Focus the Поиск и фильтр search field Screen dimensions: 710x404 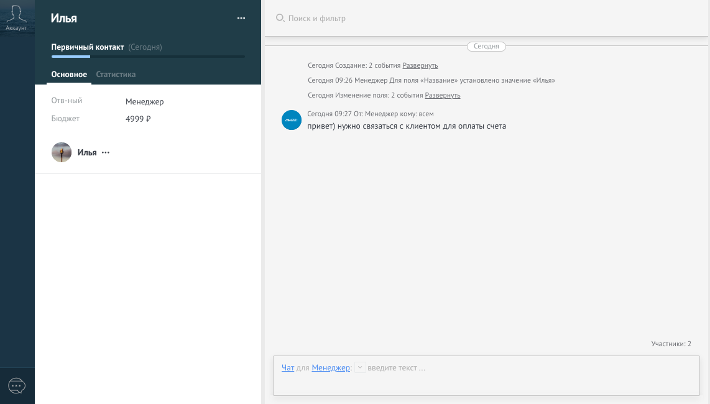[435, 19]
